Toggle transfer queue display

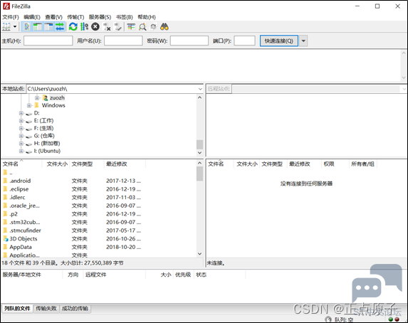click(60, 27)
